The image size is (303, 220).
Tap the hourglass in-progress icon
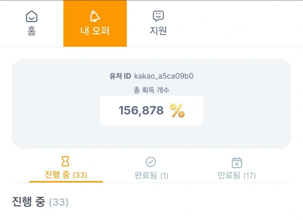tap(65, 161)
